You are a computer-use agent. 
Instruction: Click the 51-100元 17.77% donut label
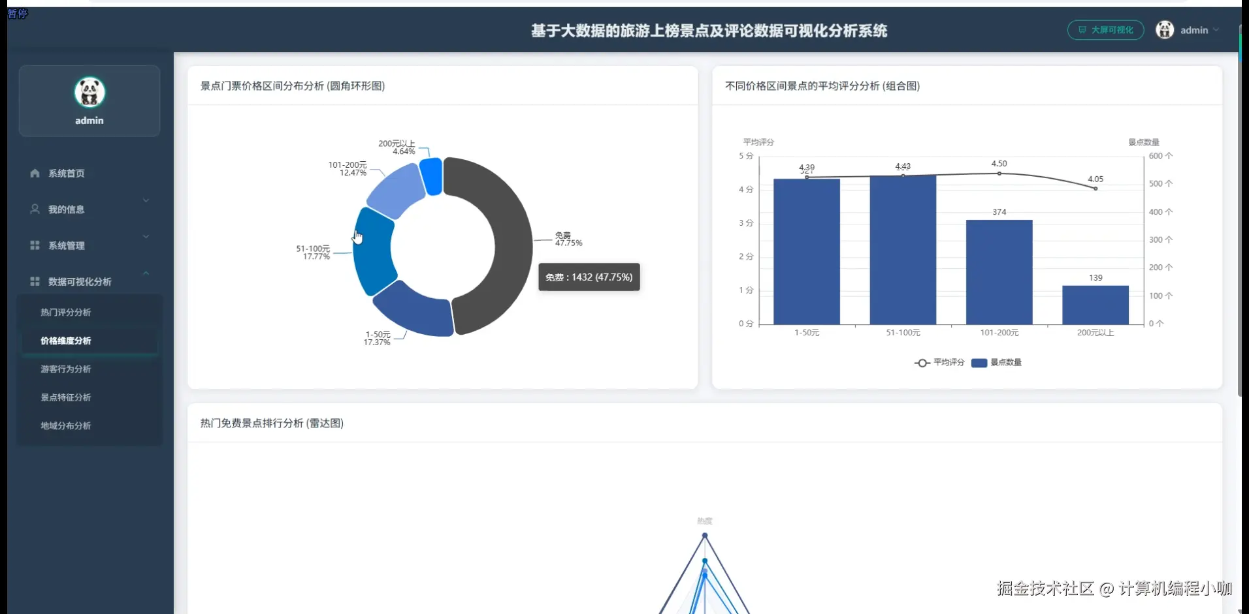coord(313,253)
